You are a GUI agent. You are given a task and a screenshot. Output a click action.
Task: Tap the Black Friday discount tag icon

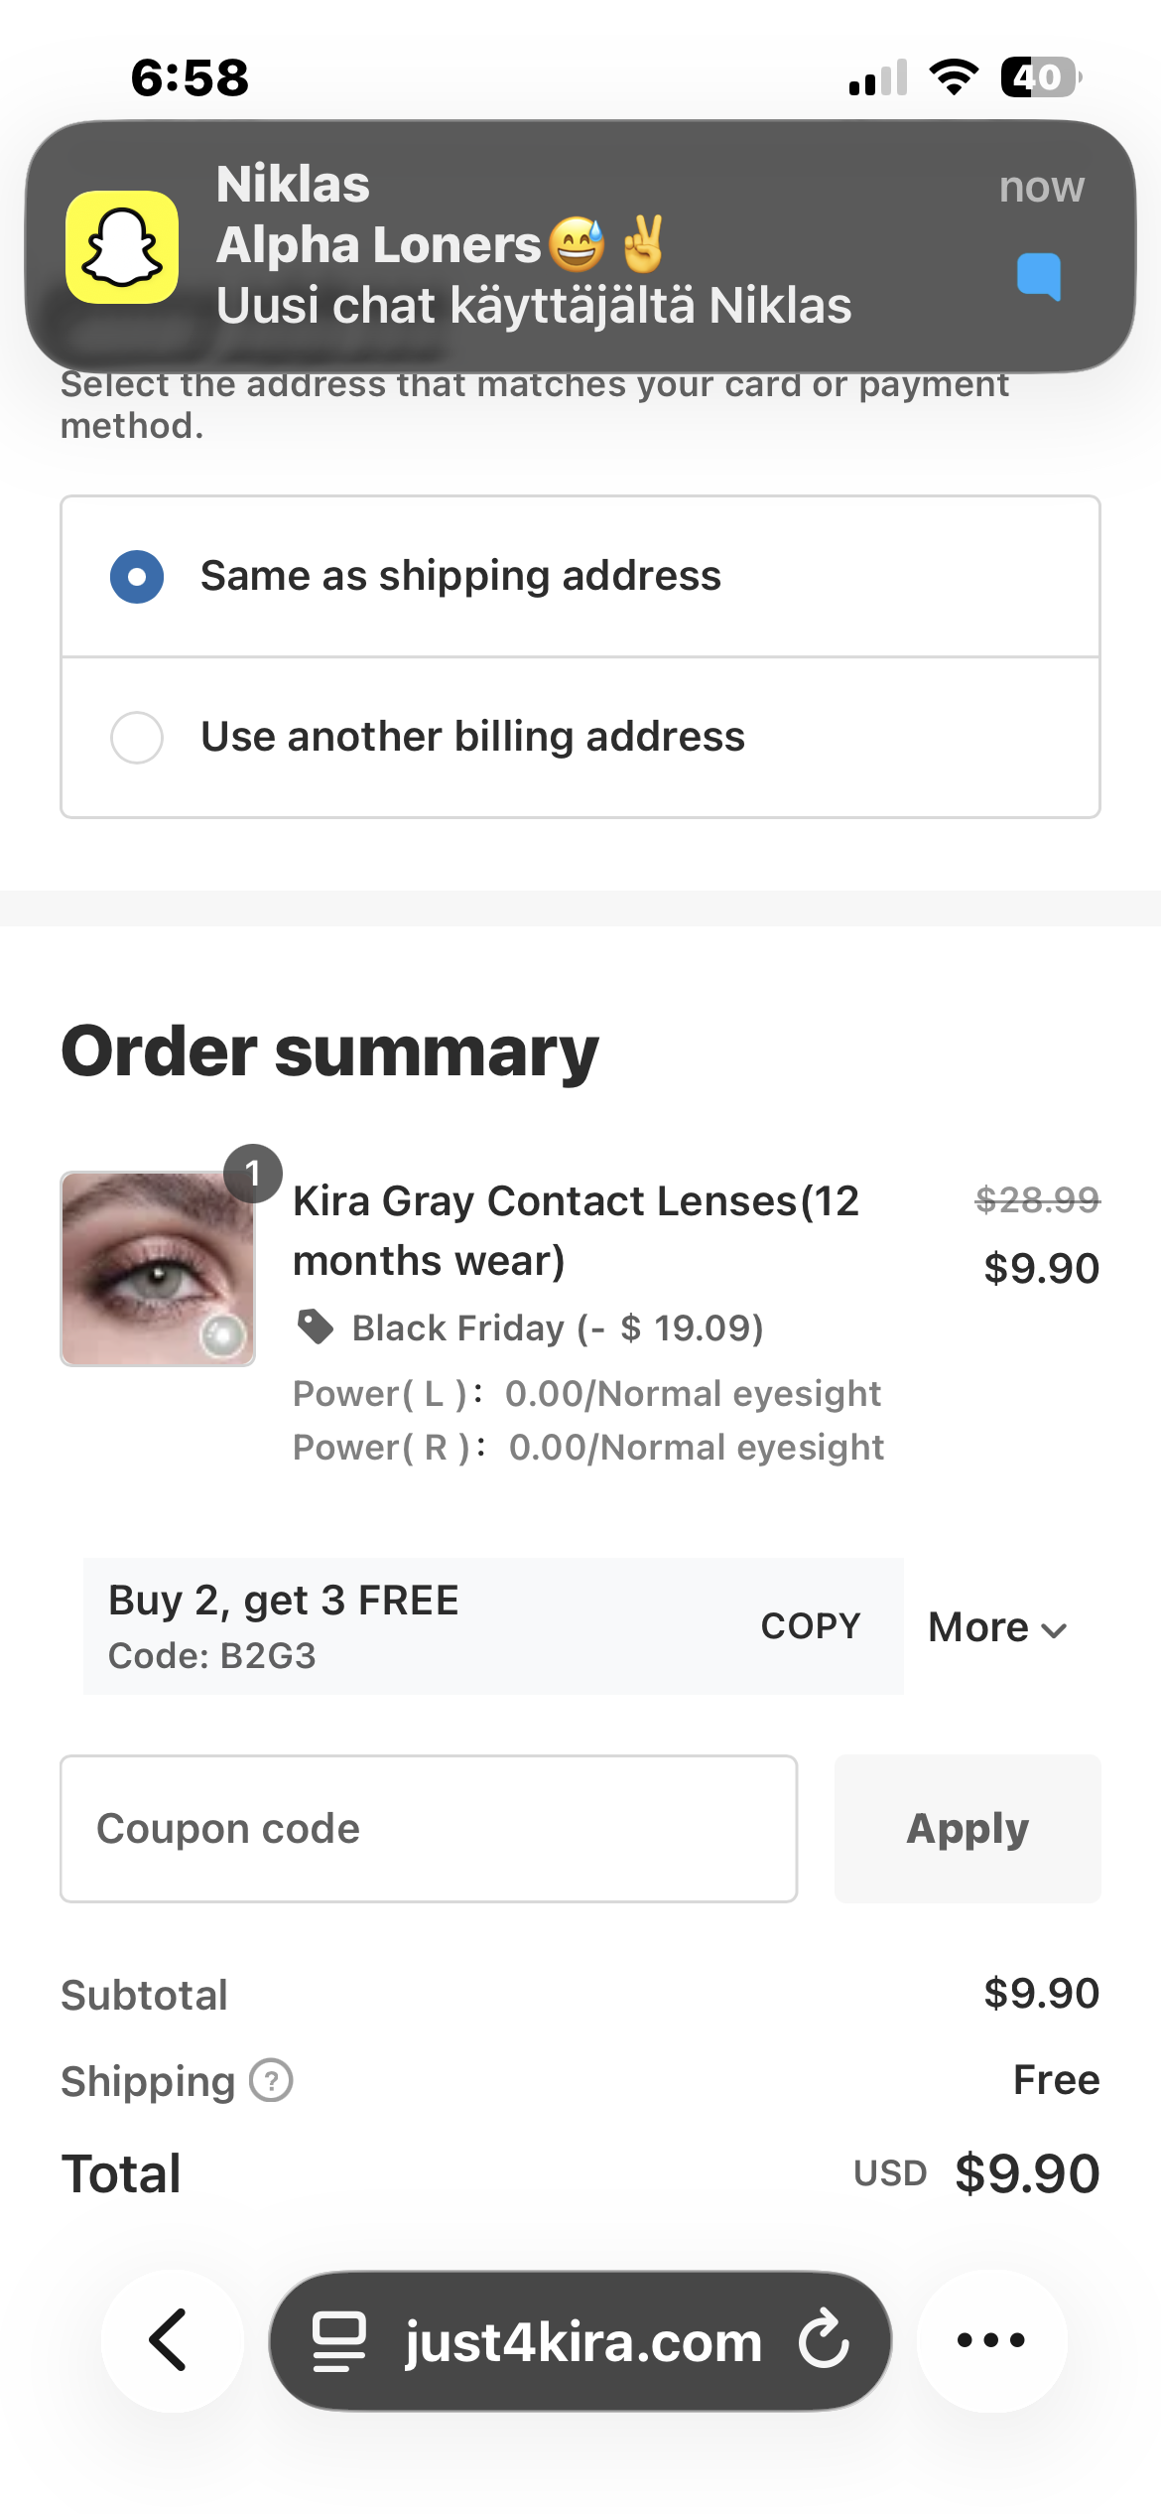click(316, 1327)
